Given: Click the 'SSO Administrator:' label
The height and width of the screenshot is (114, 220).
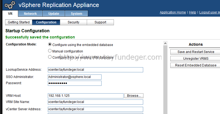Looking at the screenshot, I should pyautogui.click(x=20, y=77).
